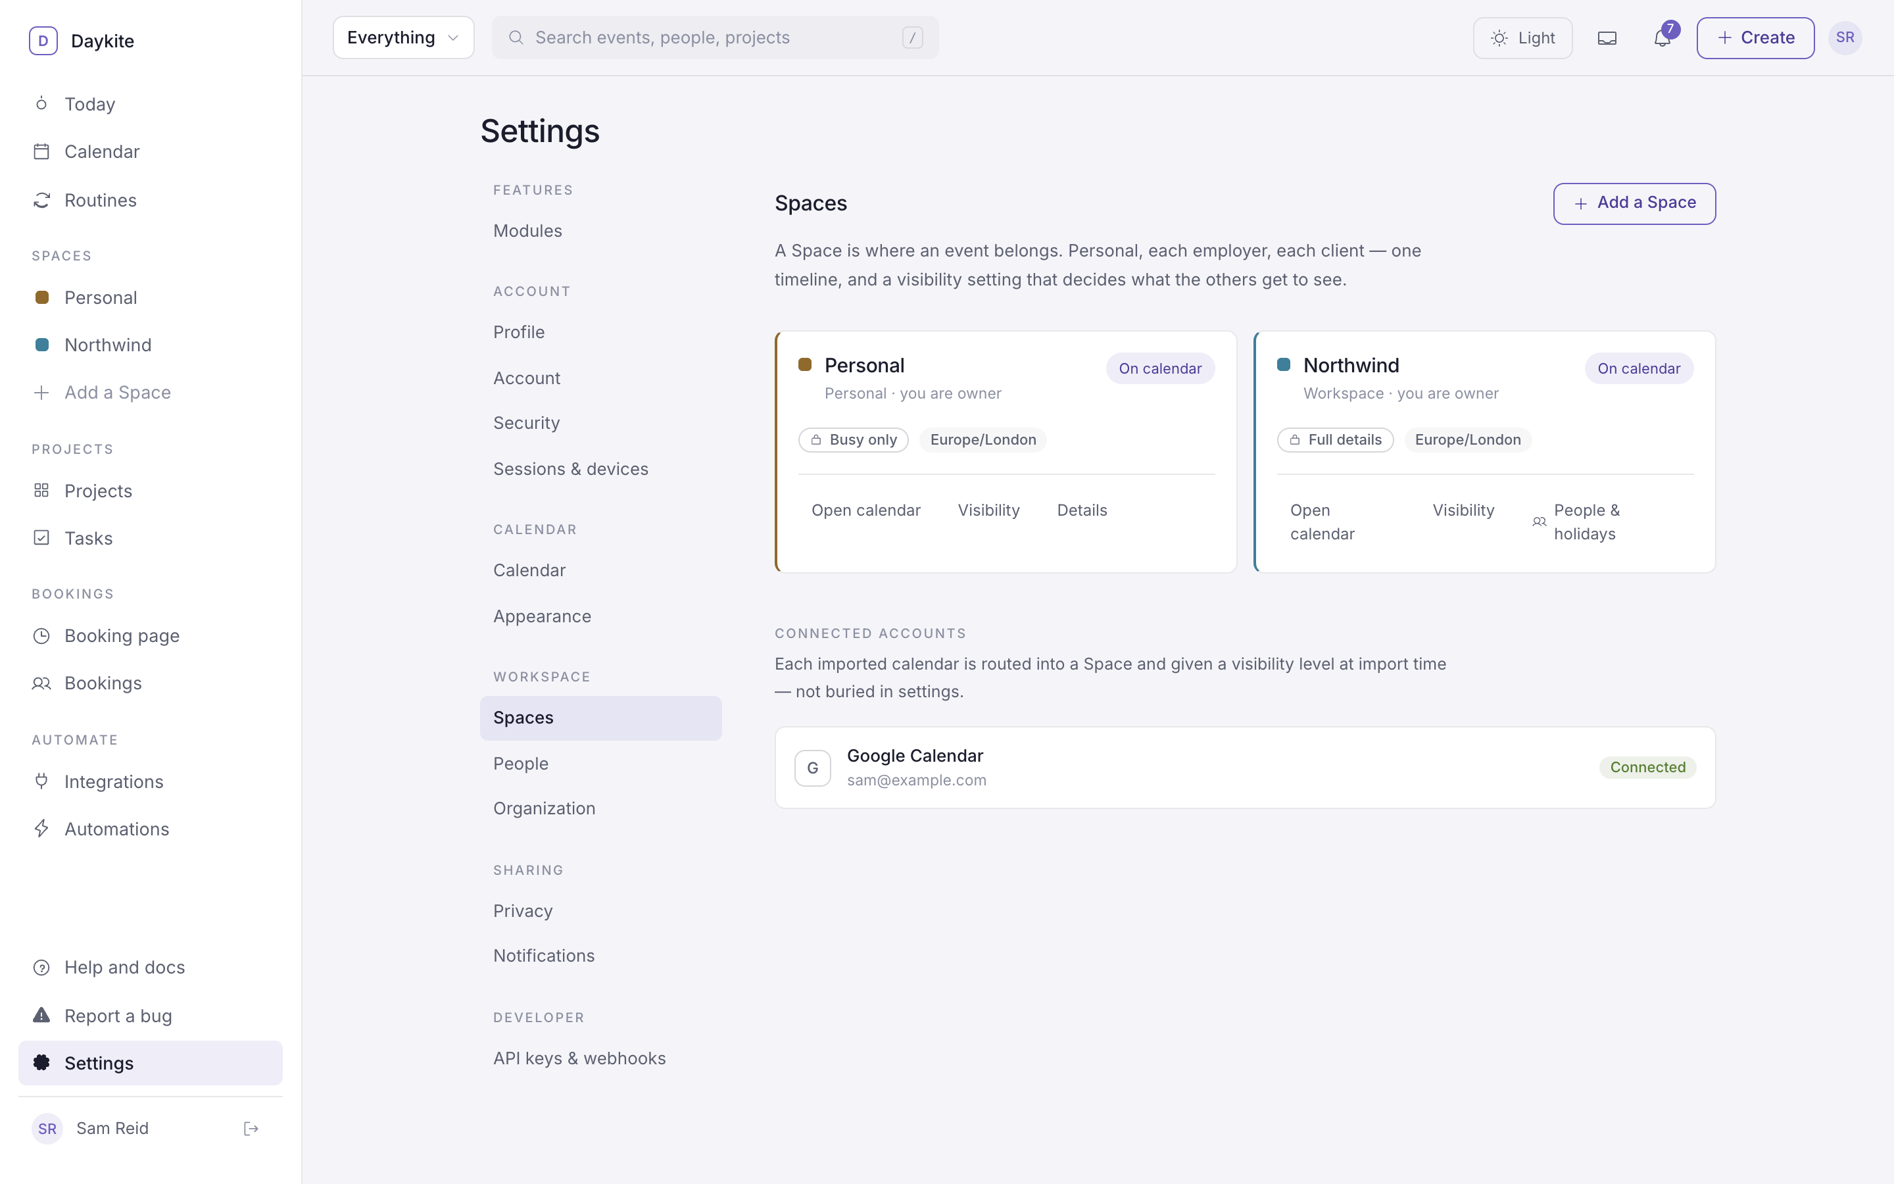1894x1184 pixels.
Task: Click the Full details visibility chip
Action: pyautogui.click(x=1335, y=440)
